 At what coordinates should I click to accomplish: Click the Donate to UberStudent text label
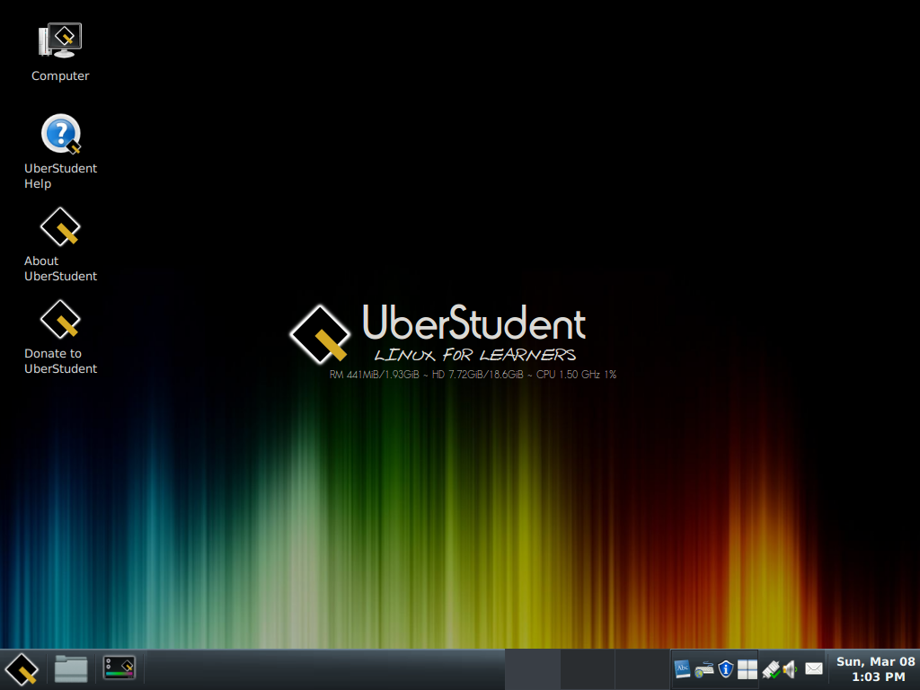tap(59, 361)
